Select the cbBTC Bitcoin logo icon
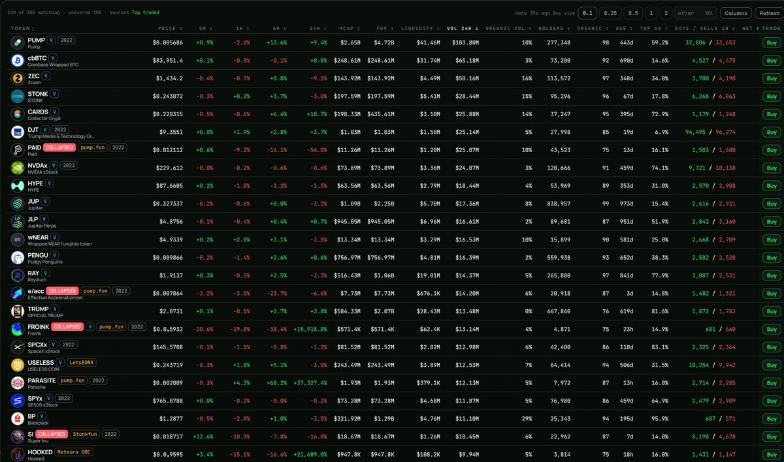The width and height of the screenshot is (784, 462). tap(18, 60)
